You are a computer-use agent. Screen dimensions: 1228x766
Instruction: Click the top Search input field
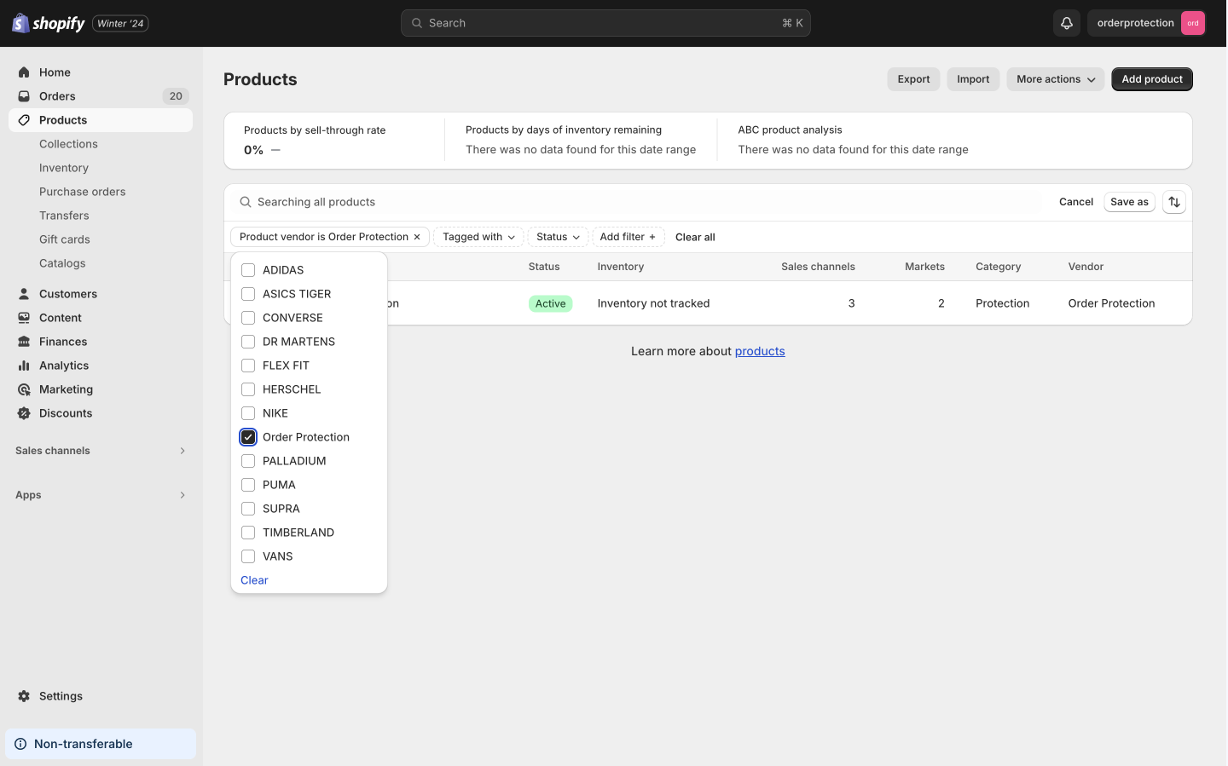tap(605, 23)
